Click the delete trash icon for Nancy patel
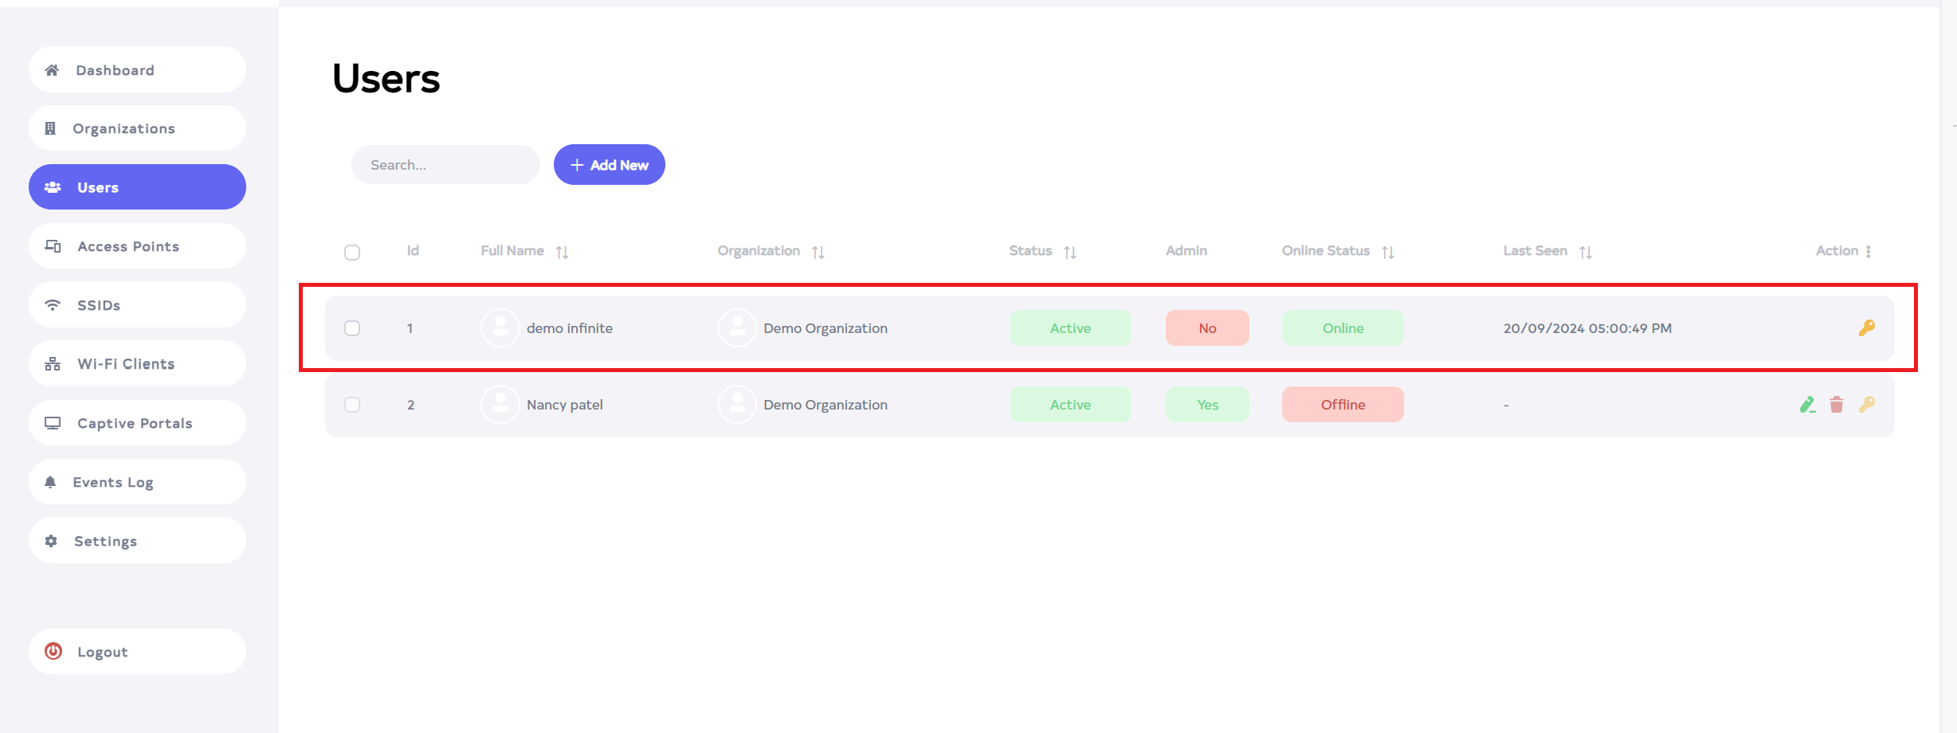The image size is (1957, 733). click(x=1837, y=405)
